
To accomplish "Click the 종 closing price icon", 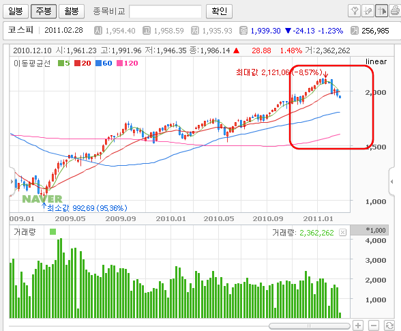I will [x=243, y=31].
